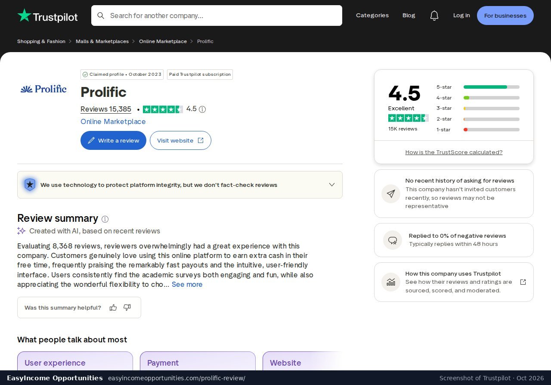Click the star rating under Excellent

[409, 118]
